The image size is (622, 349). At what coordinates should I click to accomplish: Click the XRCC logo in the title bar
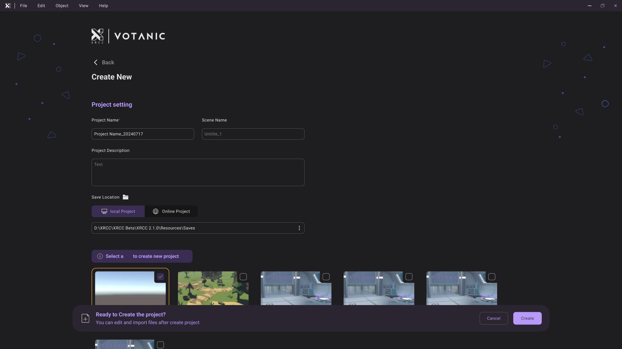[8, 6]
